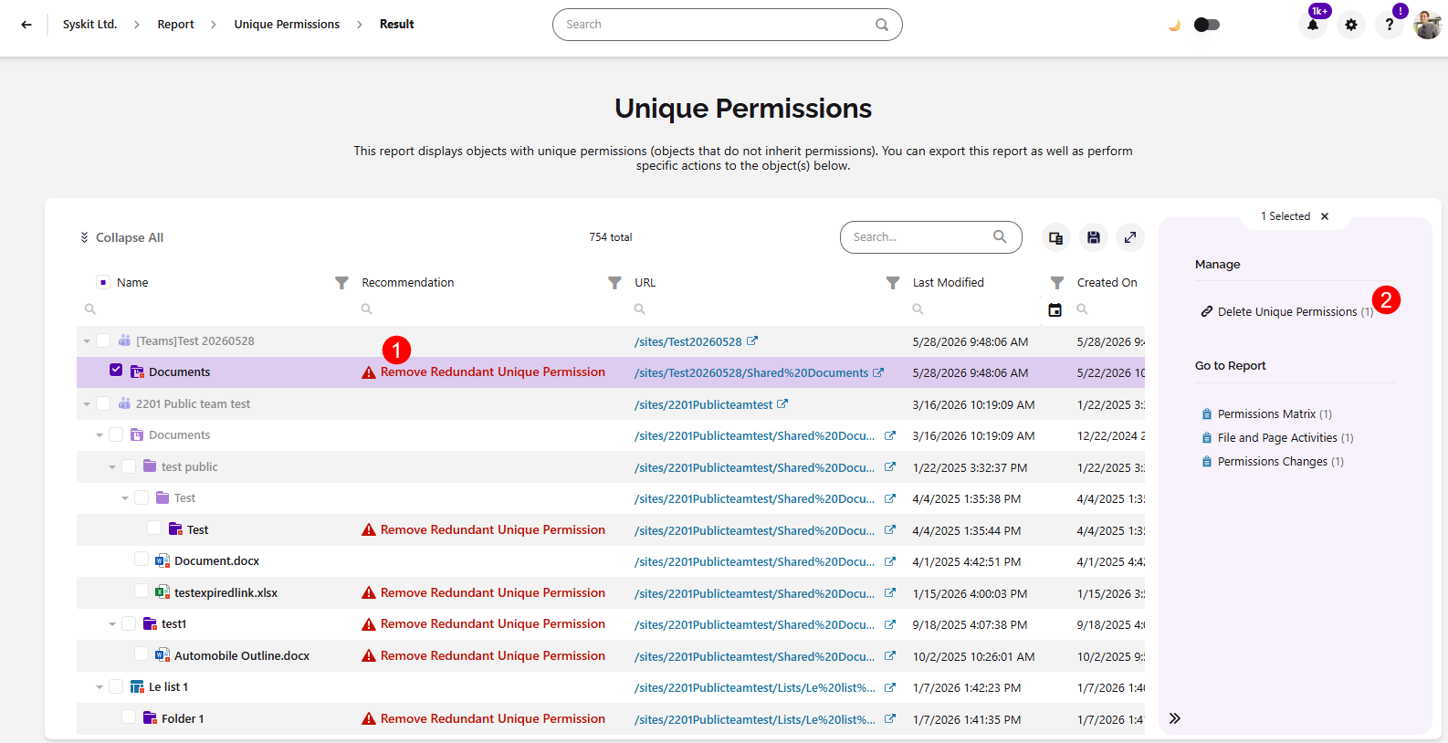Open external link icon for Document.docx row
Viewport: 1448px width, 743px height.
pyautogui.click(x=890, y=561)
